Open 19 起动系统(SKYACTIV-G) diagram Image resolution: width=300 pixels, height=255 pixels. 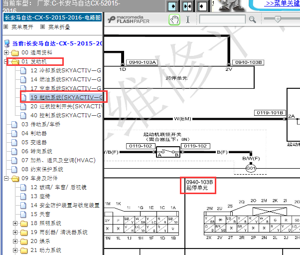pyautogui.click(x=66, y=97)
